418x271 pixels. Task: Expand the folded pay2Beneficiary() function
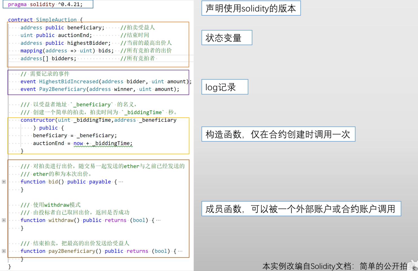[x=4, y=251]
